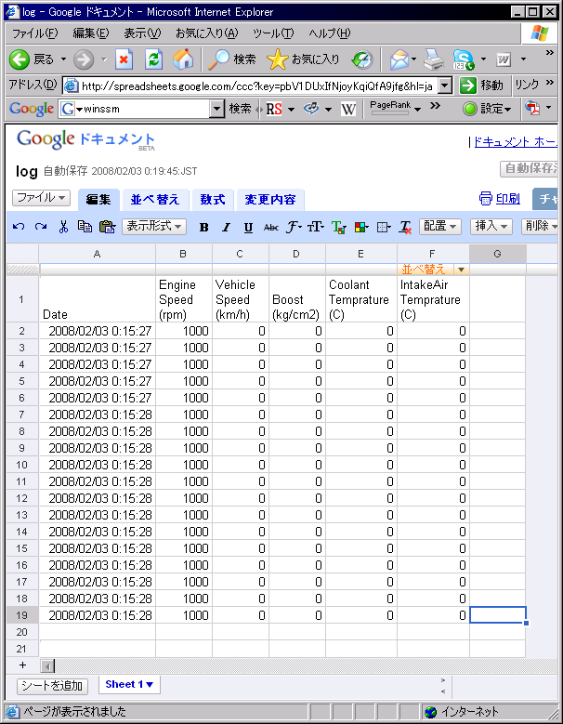The image size is (563, 724).
Task: Click the Undo icon in spreadsheet toolbar
Action: [x=19, y=227]
